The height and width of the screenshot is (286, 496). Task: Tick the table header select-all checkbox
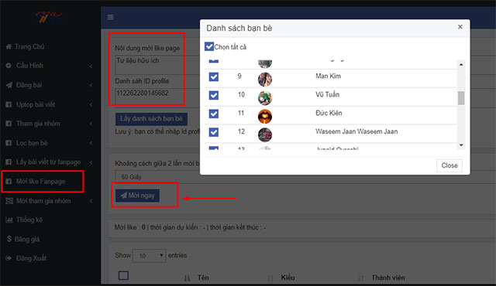(x=123, y=276)
